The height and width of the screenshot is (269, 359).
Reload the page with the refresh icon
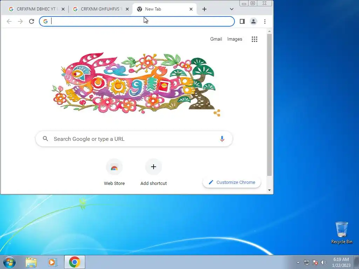pyautogui.click(x=32, y=21)
